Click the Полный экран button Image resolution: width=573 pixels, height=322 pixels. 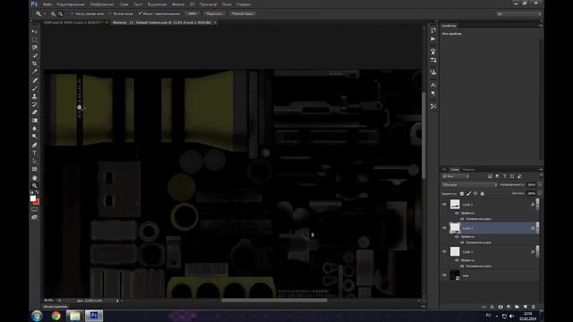click(x=243, y=14)
